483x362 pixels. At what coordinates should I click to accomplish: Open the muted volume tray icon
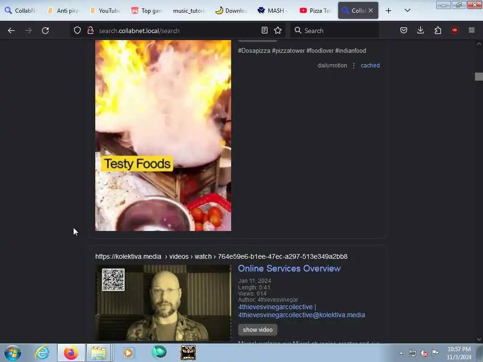click(x=424, y=354)
